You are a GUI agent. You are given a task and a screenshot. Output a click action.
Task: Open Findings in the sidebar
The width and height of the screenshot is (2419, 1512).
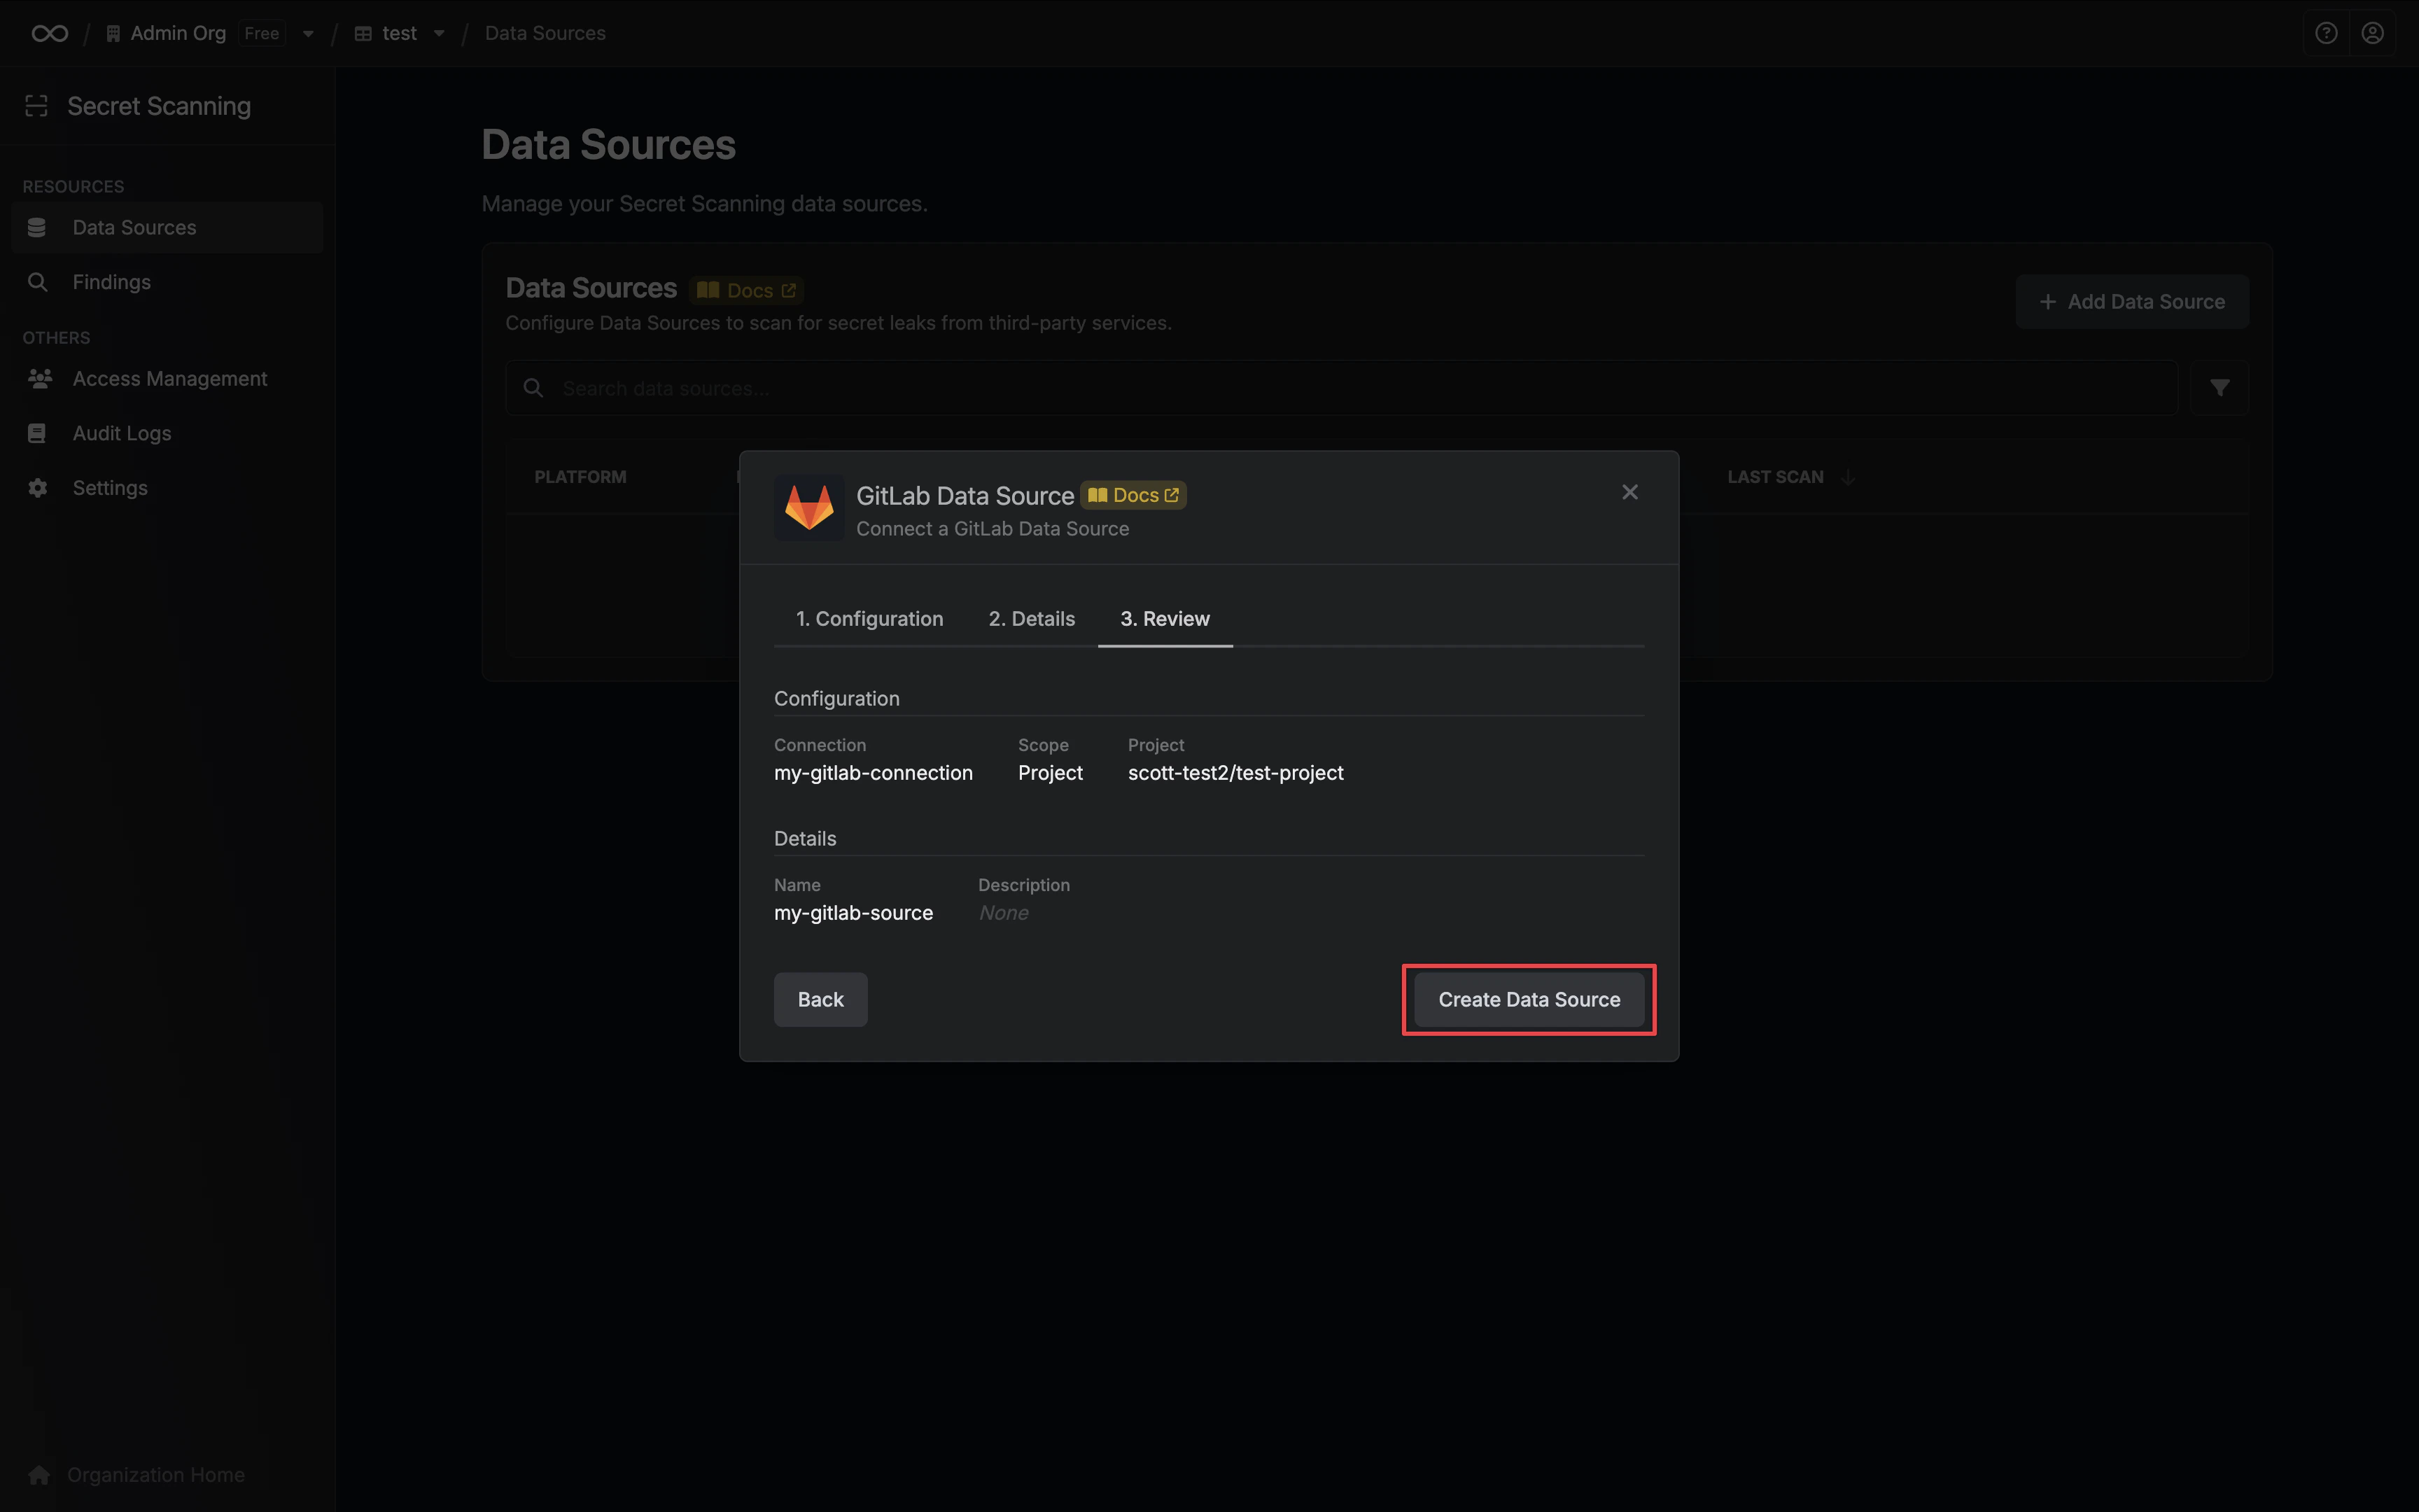(x=167, y=282)
